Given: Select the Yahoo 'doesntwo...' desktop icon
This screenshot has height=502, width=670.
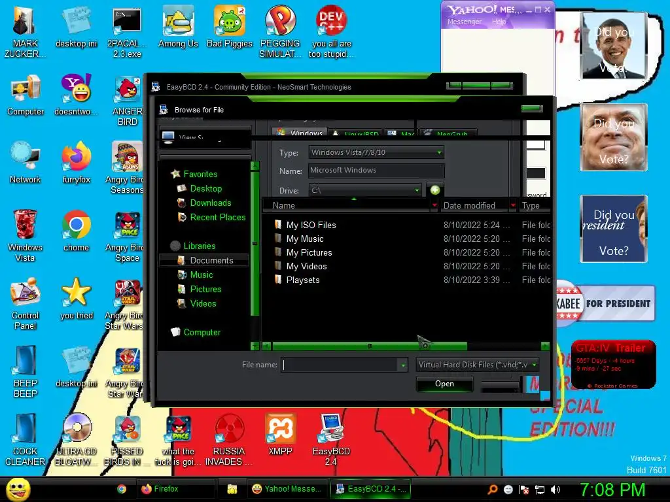Looking at the screenshot, I should [x=76, y=95].
